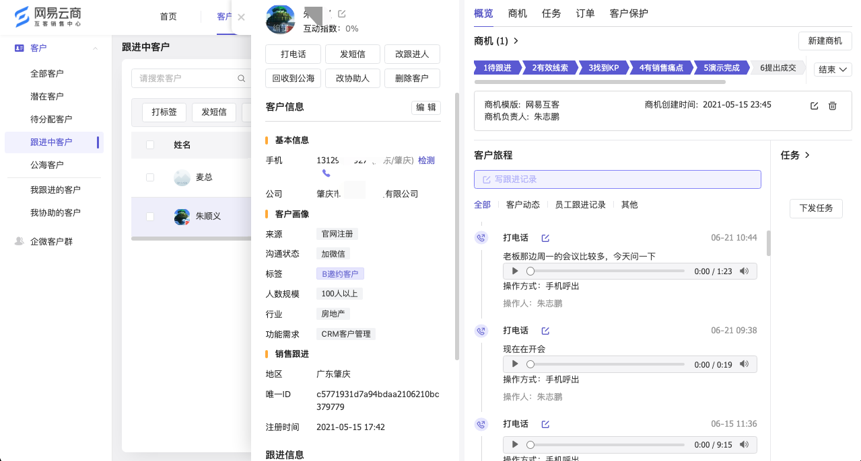Mute the 1:23 call recording audio

(x=744, y=271)
